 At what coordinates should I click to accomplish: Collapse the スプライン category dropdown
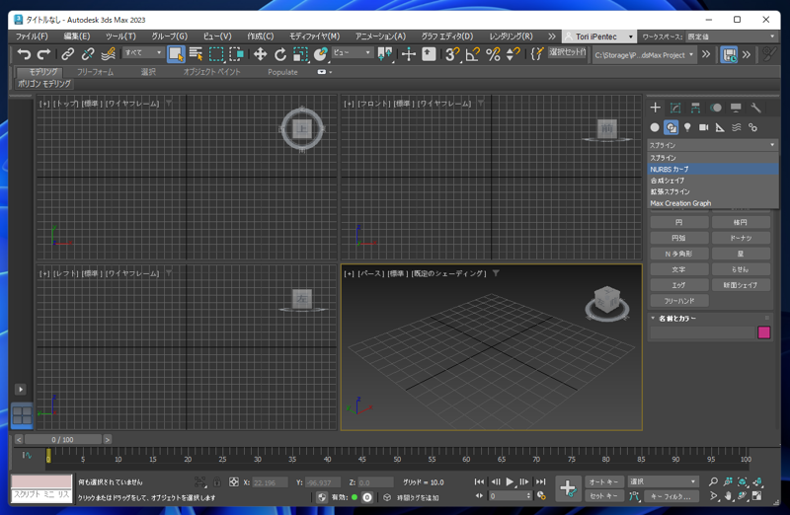[712, 145]
